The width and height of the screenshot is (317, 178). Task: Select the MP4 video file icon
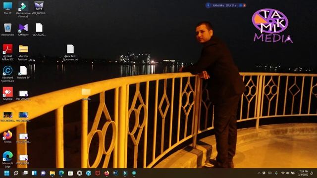[39, 8]
